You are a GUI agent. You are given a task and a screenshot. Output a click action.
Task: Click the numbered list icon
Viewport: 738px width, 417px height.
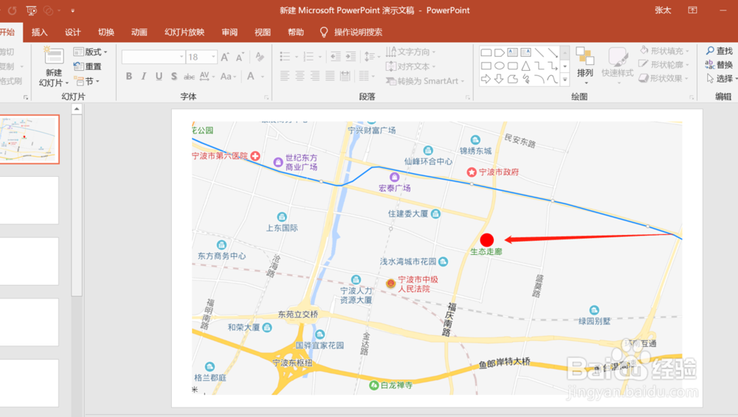click(x=308, y=57)
